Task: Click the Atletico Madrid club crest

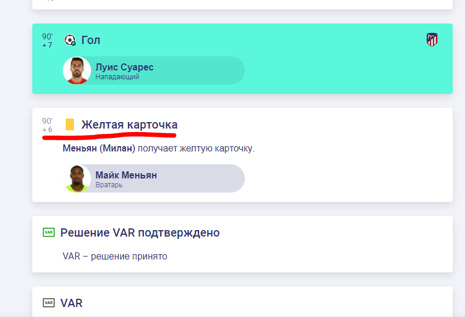Action: click(432, 40)
